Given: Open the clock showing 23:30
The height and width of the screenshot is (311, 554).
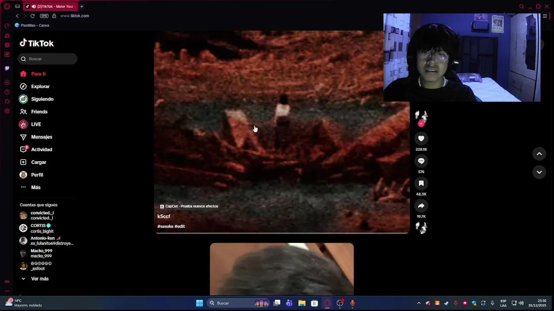Looking at the screenshot, I should click(538, 303).
